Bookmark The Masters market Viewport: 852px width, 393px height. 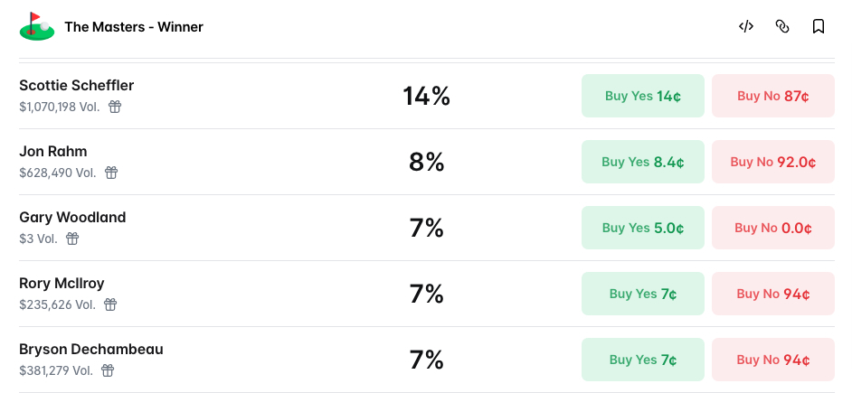pos(819,26)
